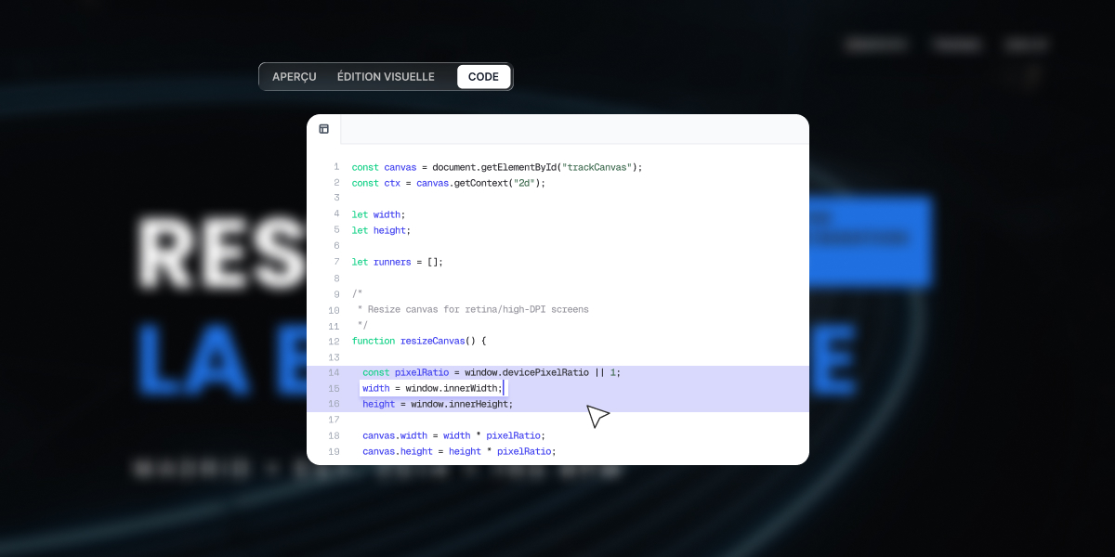The width and height of the screenshot is (1115, 557).
Task: Click 'width = window.innerWidth;' on line 15
Action: point(432,388)
